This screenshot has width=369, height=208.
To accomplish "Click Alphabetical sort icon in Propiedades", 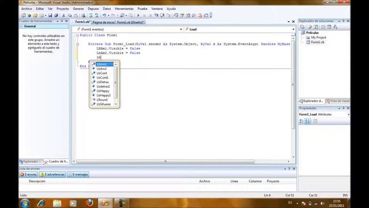I will (x=307, y=121).
